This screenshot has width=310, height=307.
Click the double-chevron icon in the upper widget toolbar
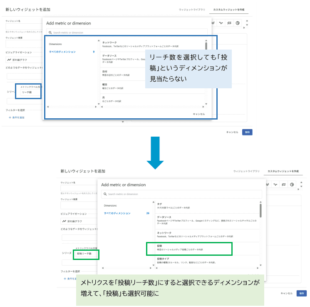coord(213,23)
